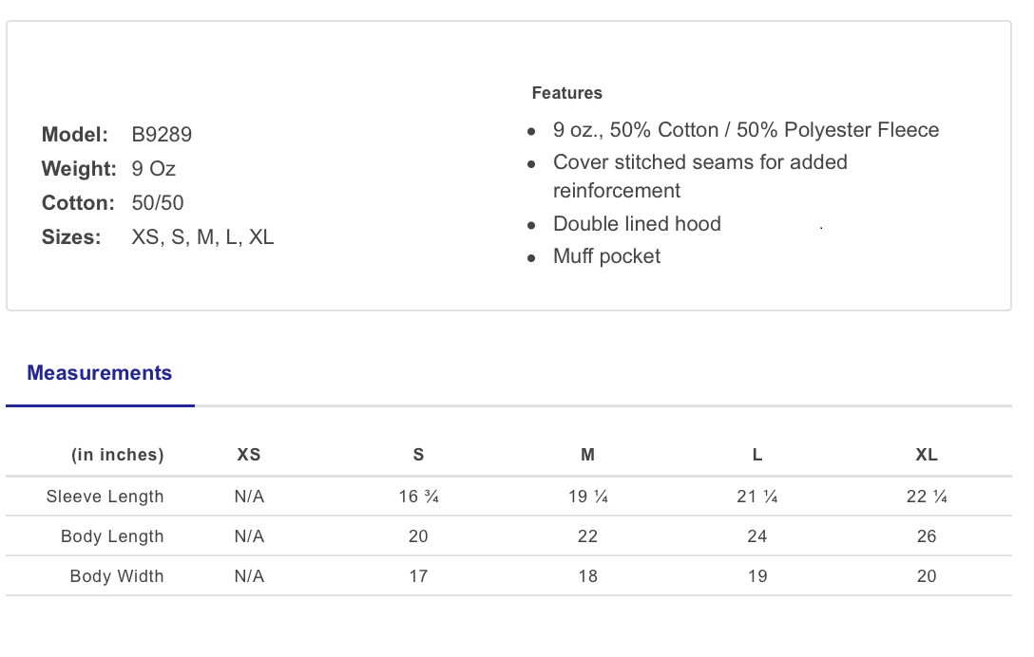Open the Measurements tab
The width and height of the screenshot is (1034, 657).
click(x=100, y=373)
